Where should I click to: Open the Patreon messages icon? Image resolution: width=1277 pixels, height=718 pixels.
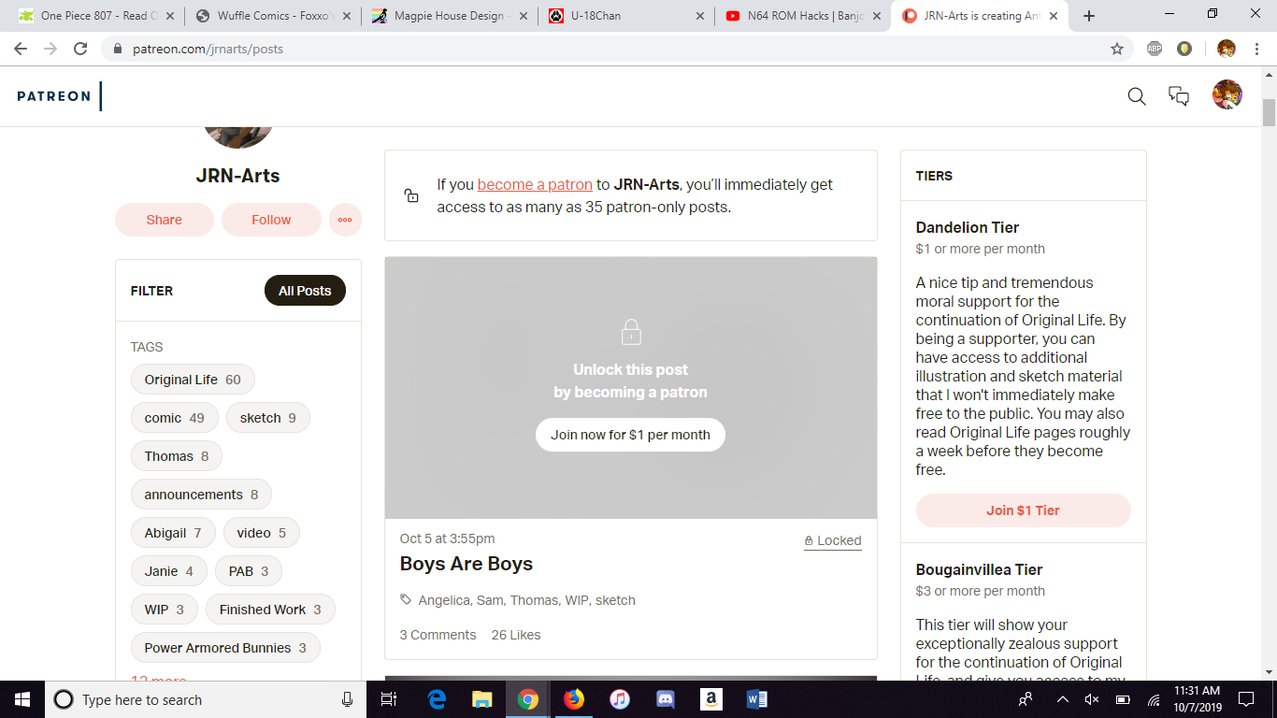coord(1179,96)
